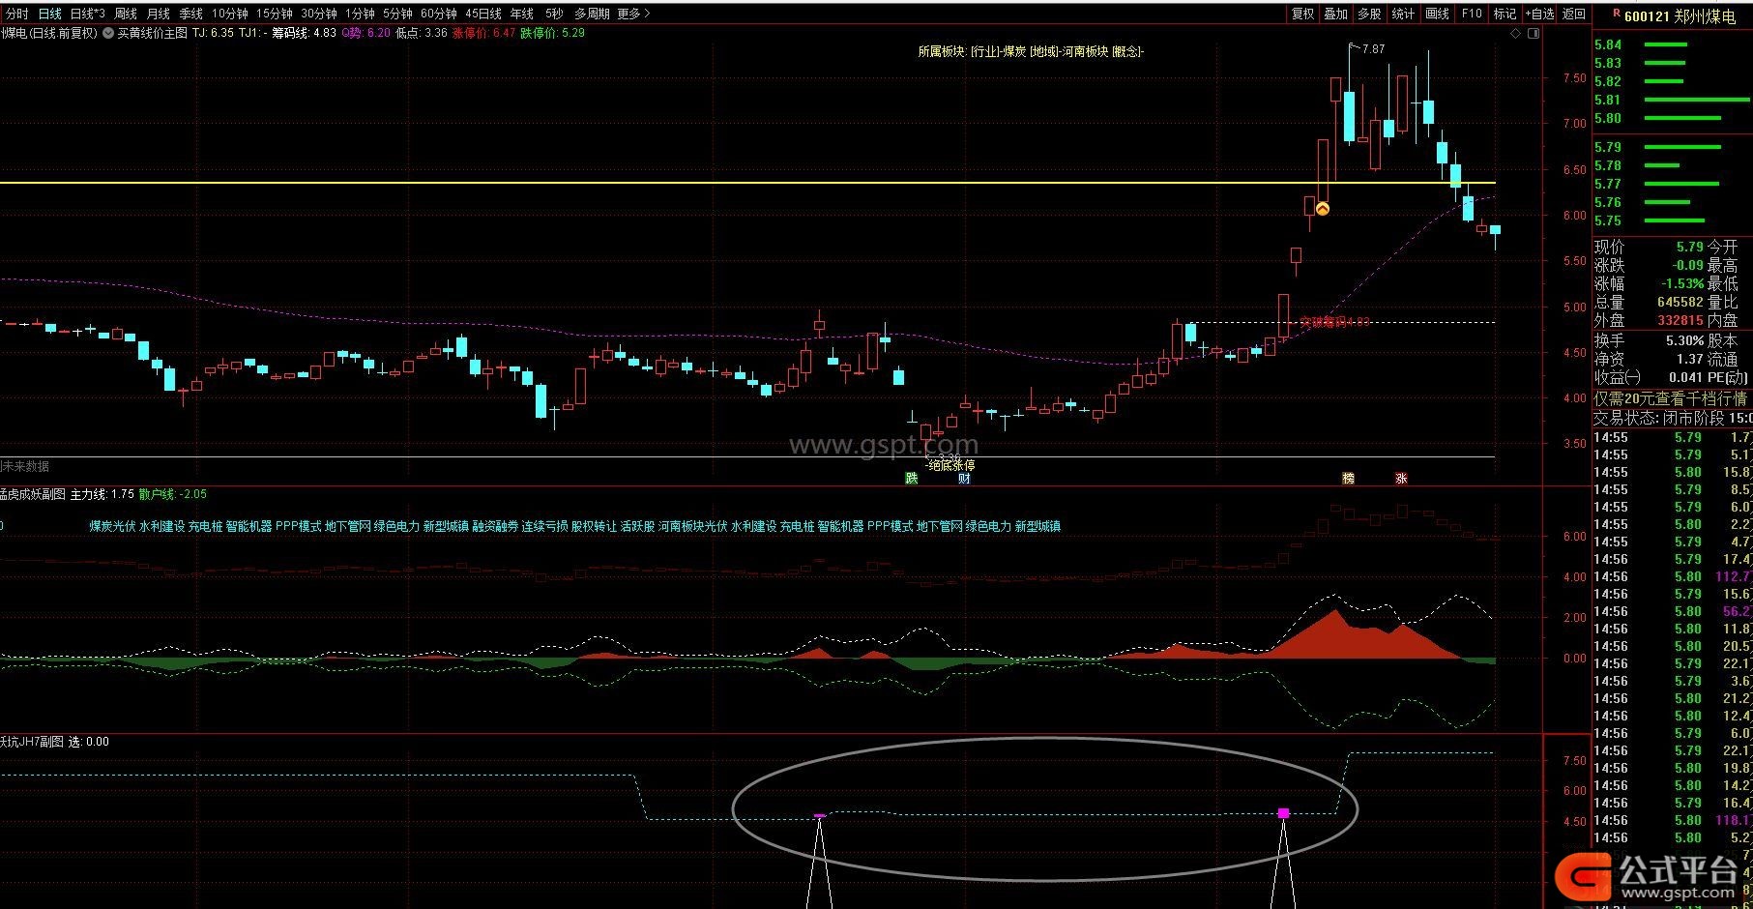Click the 600121 郑州煤电 stock title
Image resolution: width=1753 pixels, height=909 pixels.
click(1680, 16)
